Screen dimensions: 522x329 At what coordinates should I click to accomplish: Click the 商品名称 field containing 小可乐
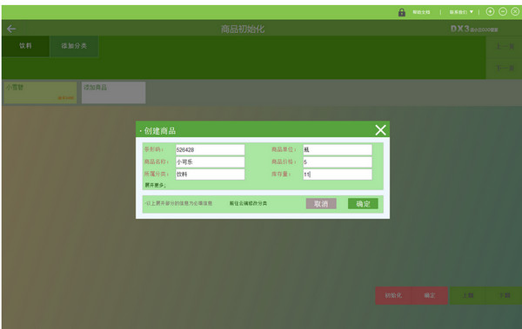(210, 162)
